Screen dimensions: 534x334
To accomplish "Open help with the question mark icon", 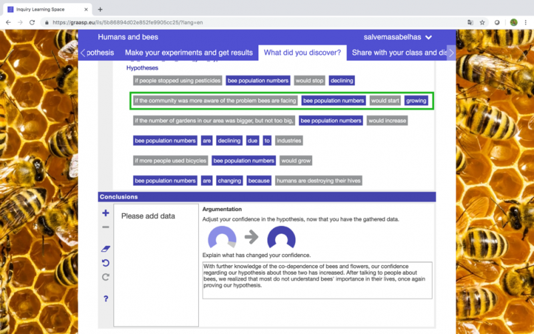I will (106, 299).
